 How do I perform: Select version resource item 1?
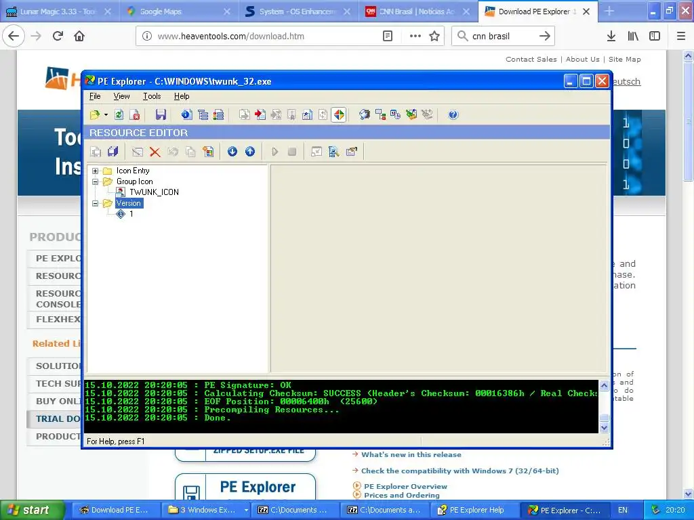(x=131, y=214)
